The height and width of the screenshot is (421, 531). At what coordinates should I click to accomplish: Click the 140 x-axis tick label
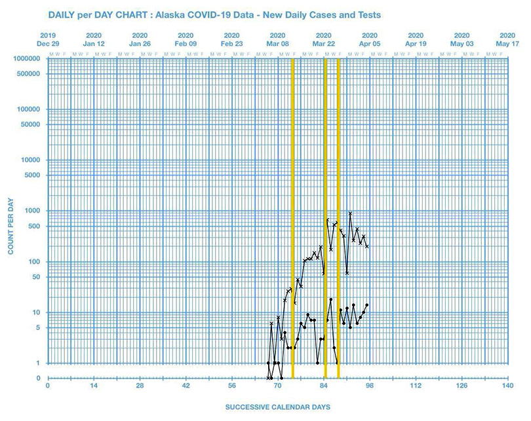(x=507, y=386)
